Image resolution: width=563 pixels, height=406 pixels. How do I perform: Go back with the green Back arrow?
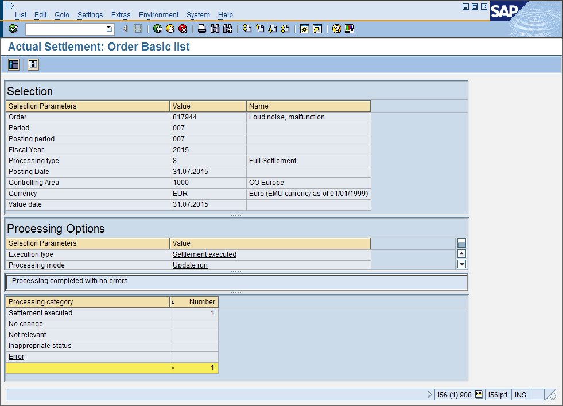click(158, 29)
